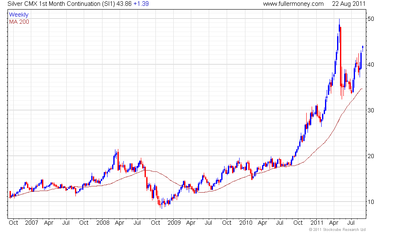Click the '© 2011 Stockcube Research Ltd' copyright text
Image resolution: width=400 pixels, height=233 pixels.
pyautogui.click(x=337, y=230)
